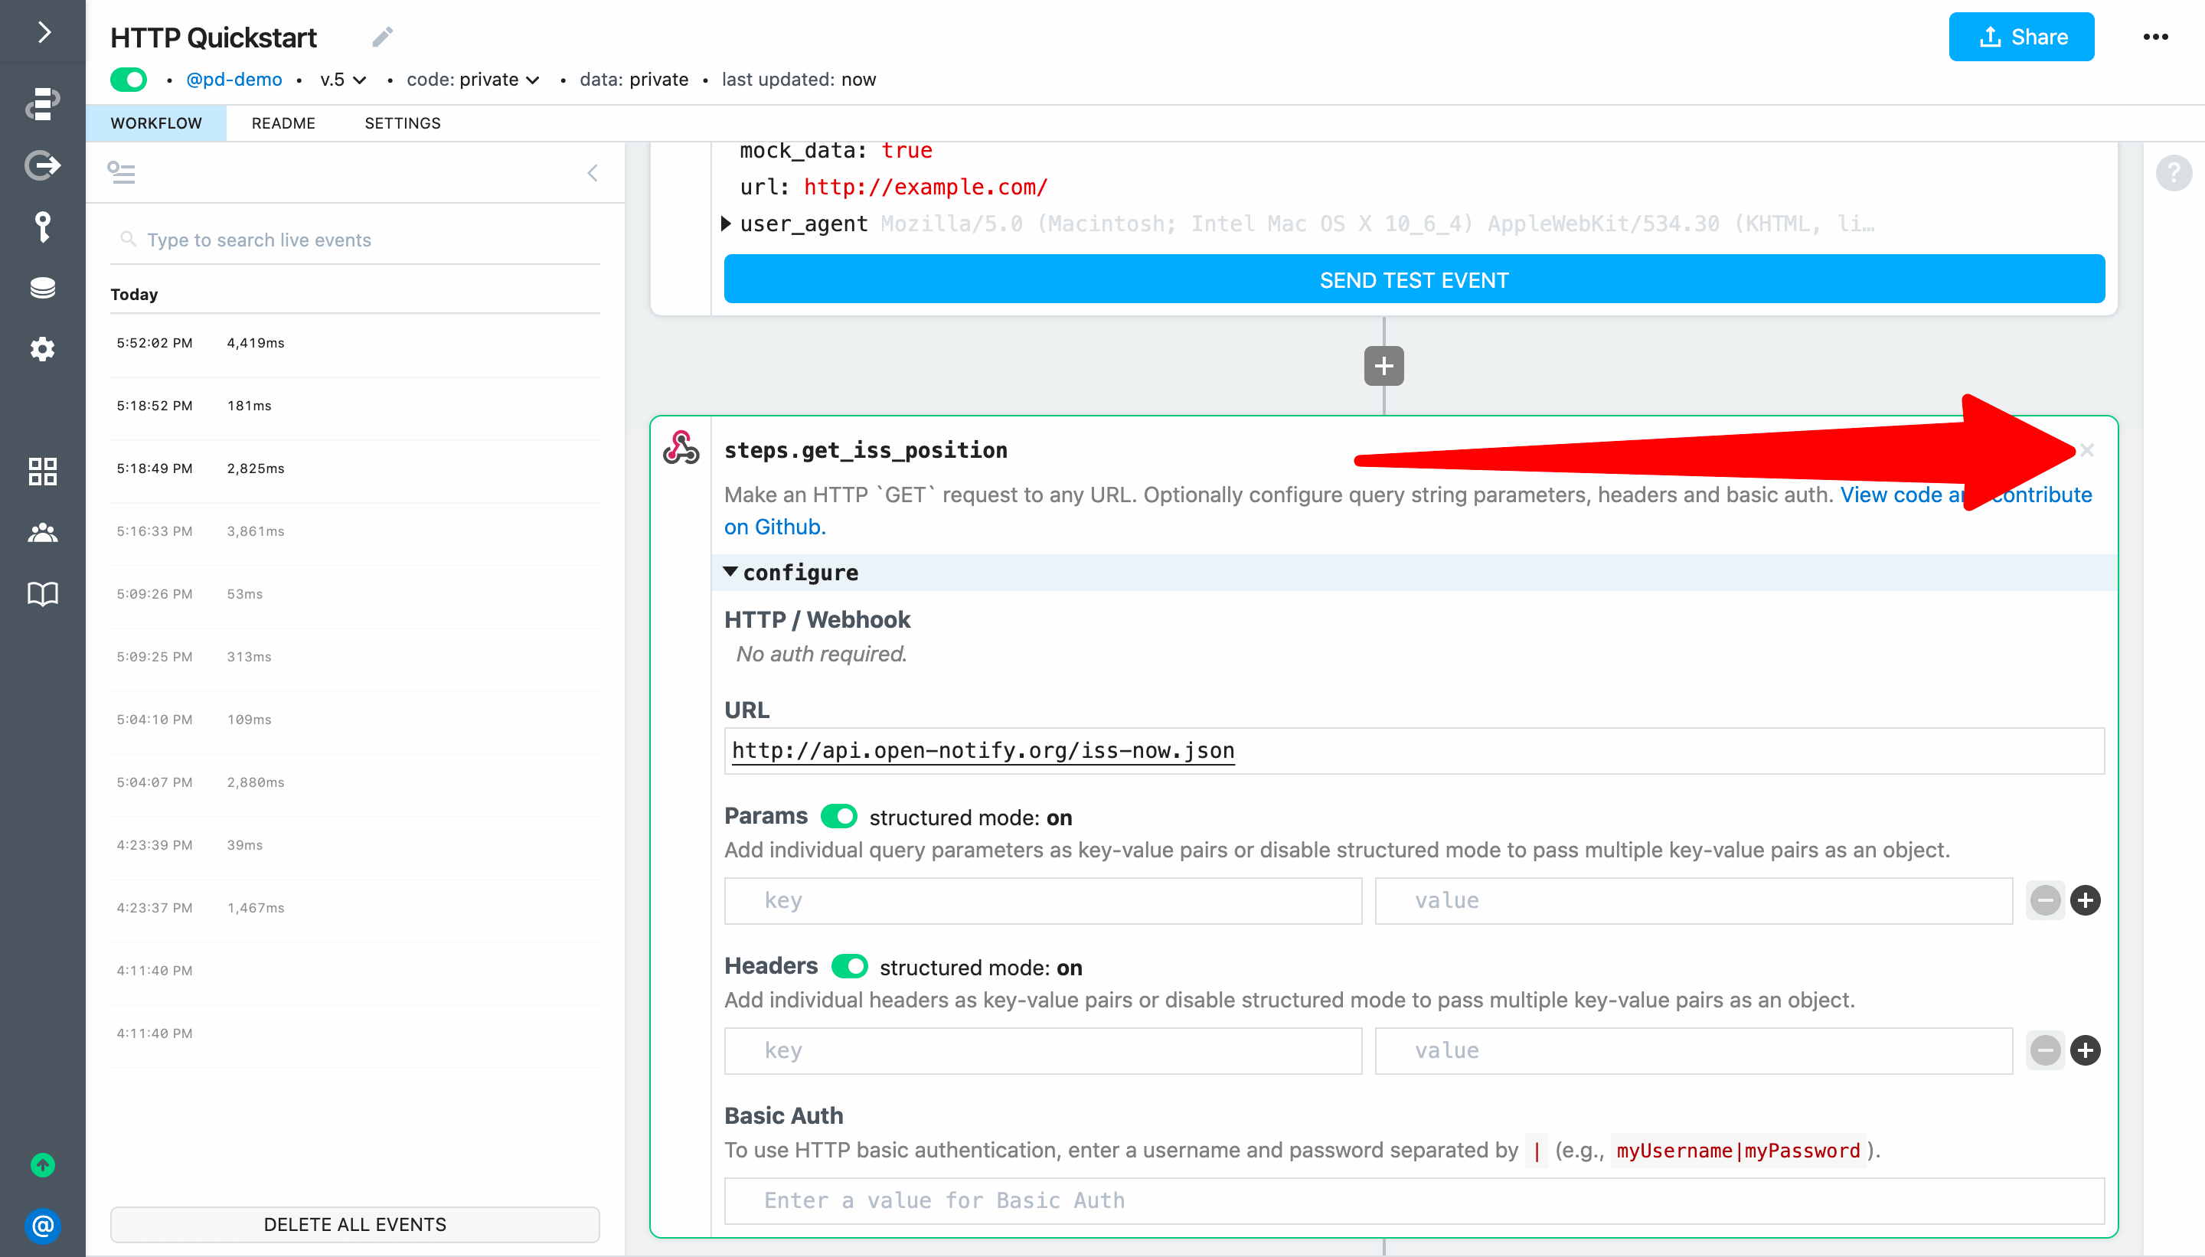2205x1257 pixels.
Task: Open the key-shaped Accounts icon in sidebar
Action: (42, 226)
